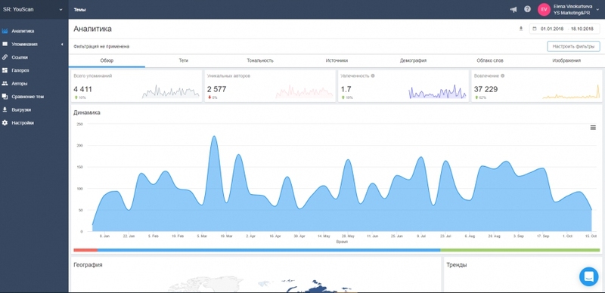The width and height of the screenshot is (605, 293).
Task: Open the Выгрузки menu label
Action: pos(21,109)
